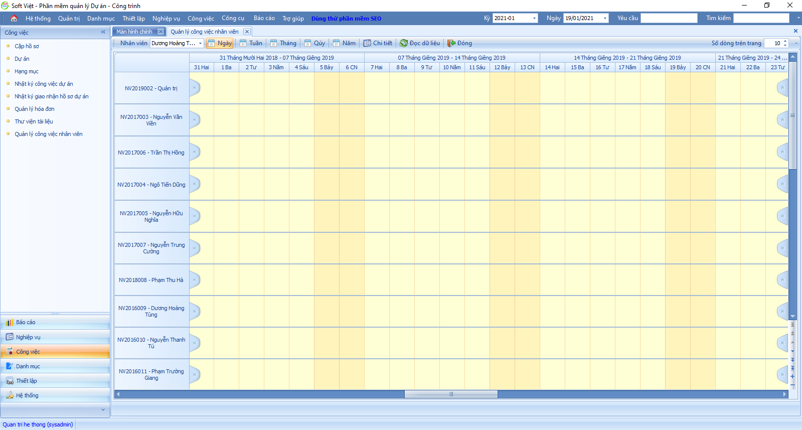
Task: Click the Home icon in menu bar
Action: pyautogui.click(x=14, y=19)
